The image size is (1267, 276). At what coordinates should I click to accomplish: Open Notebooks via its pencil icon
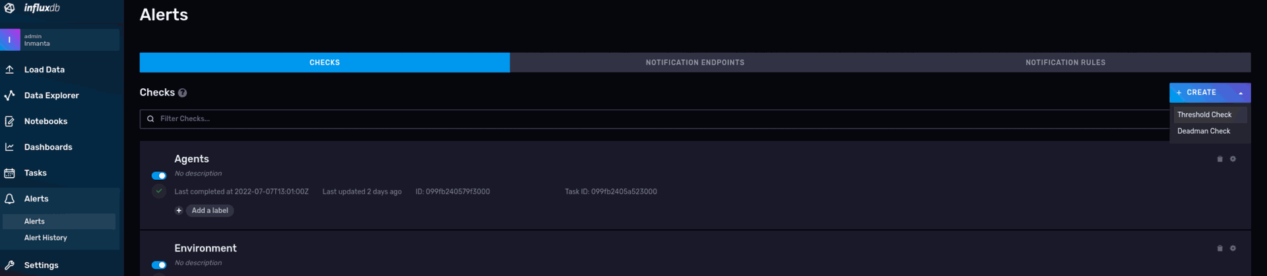coord(10,121)
